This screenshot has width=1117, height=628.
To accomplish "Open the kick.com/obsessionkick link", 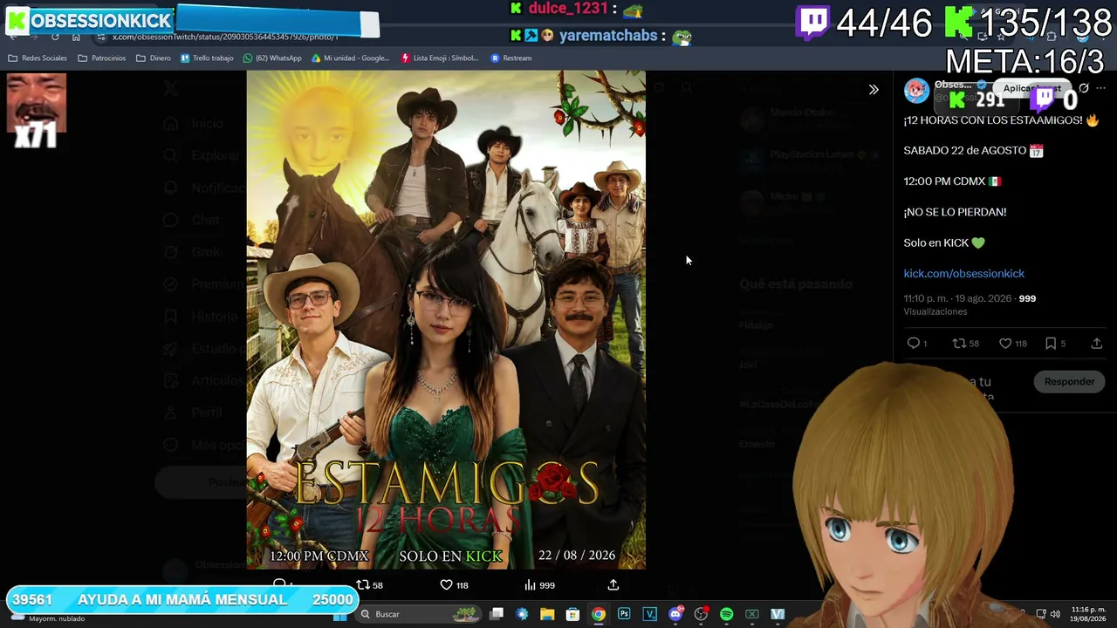I will 963,273.
